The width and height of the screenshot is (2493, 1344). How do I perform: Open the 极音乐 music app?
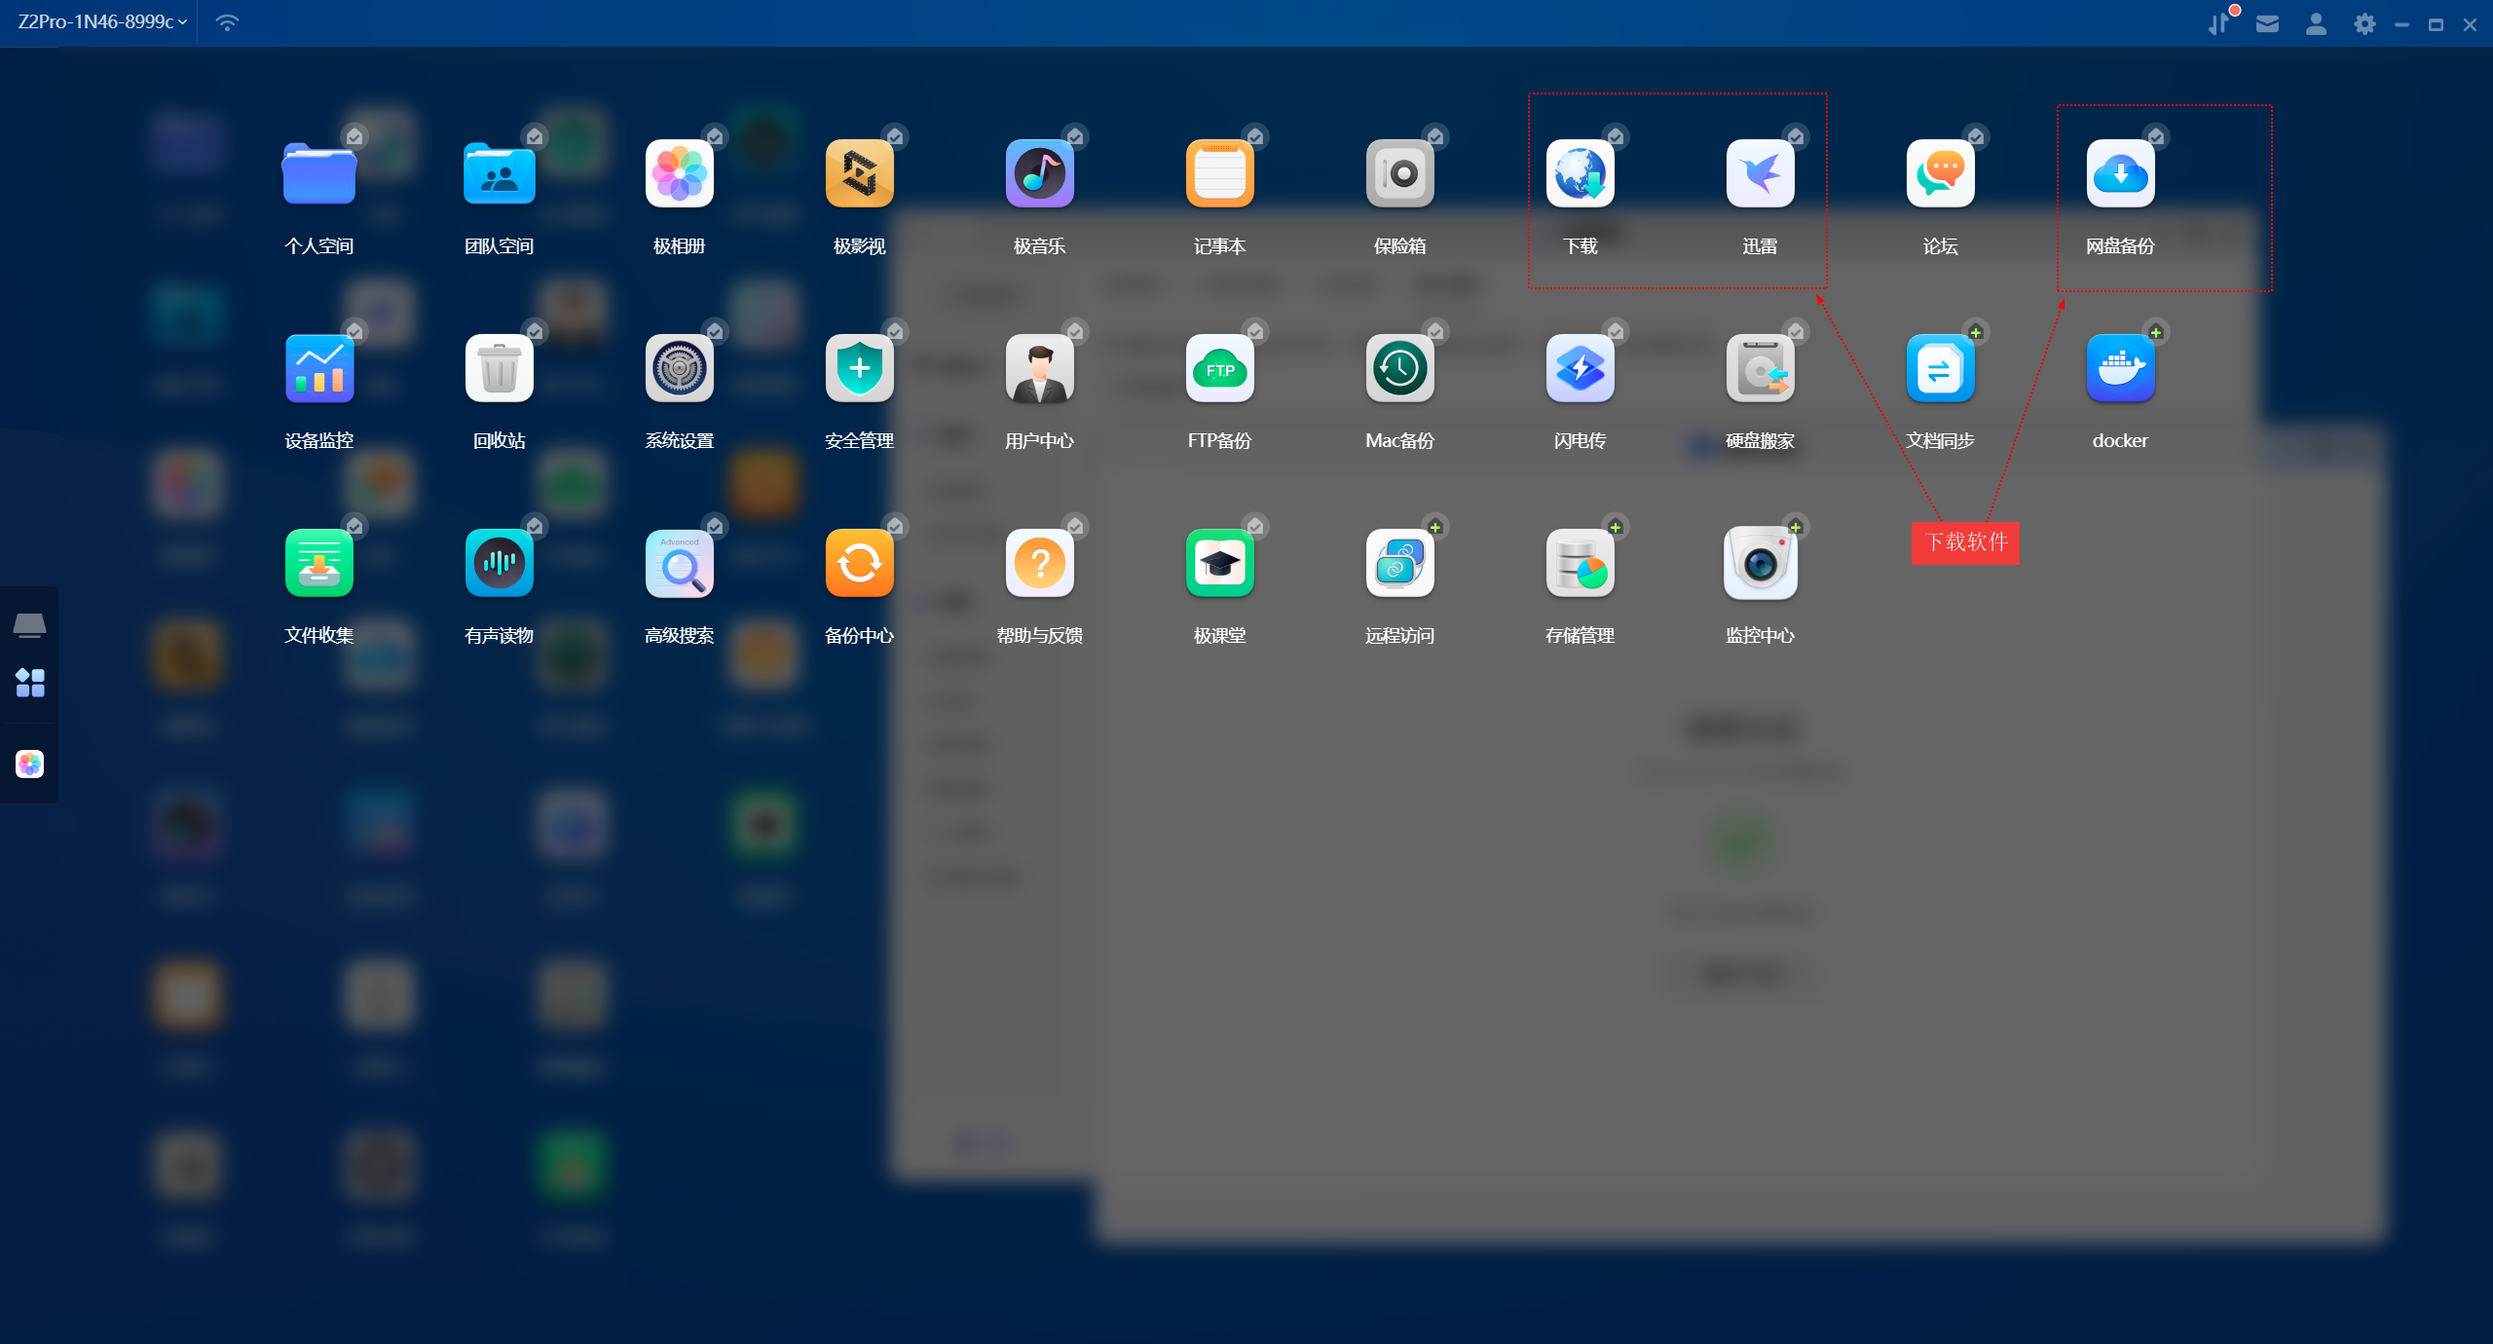tap(1039, 174)
